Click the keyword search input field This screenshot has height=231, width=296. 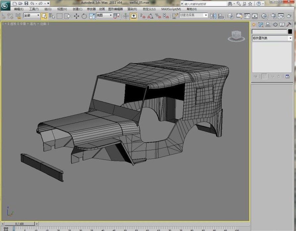(204, 4)
